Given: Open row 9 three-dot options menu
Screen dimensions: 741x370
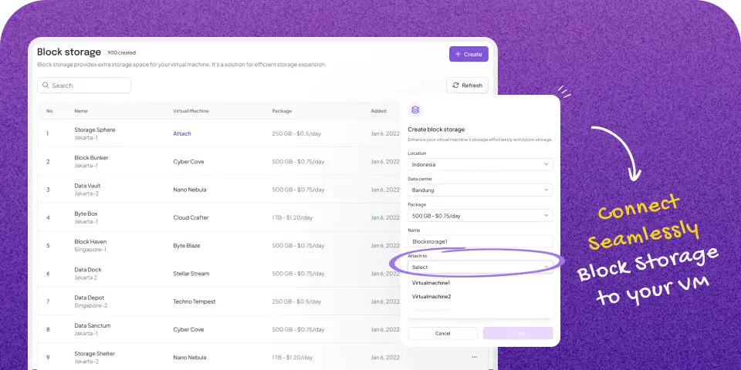Looking at the screenshot, I should point(474,357).
